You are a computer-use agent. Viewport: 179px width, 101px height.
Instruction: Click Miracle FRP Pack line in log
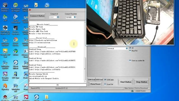pos(36,27)
